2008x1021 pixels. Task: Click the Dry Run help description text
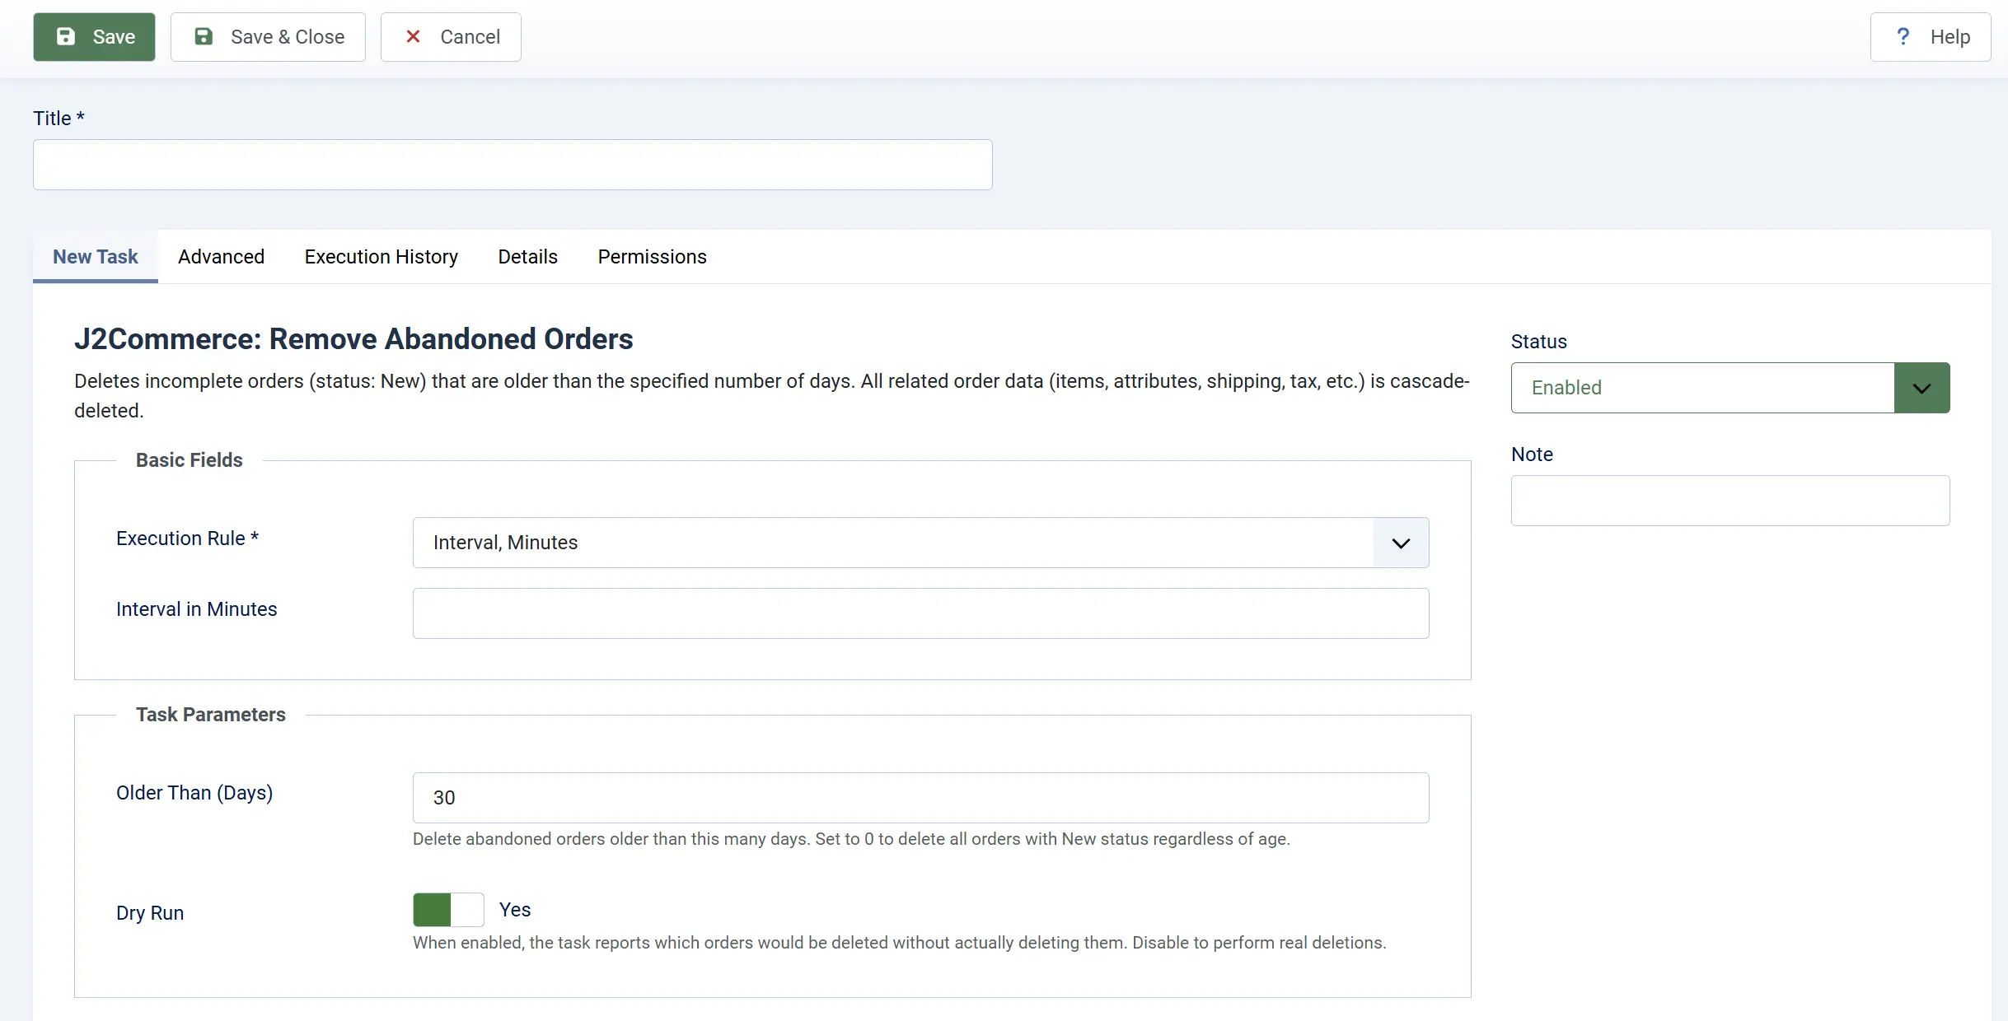[x=900, y=943]
